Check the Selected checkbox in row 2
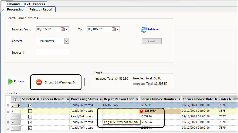Viewport: 238px width, 133px height. (30, 111)
